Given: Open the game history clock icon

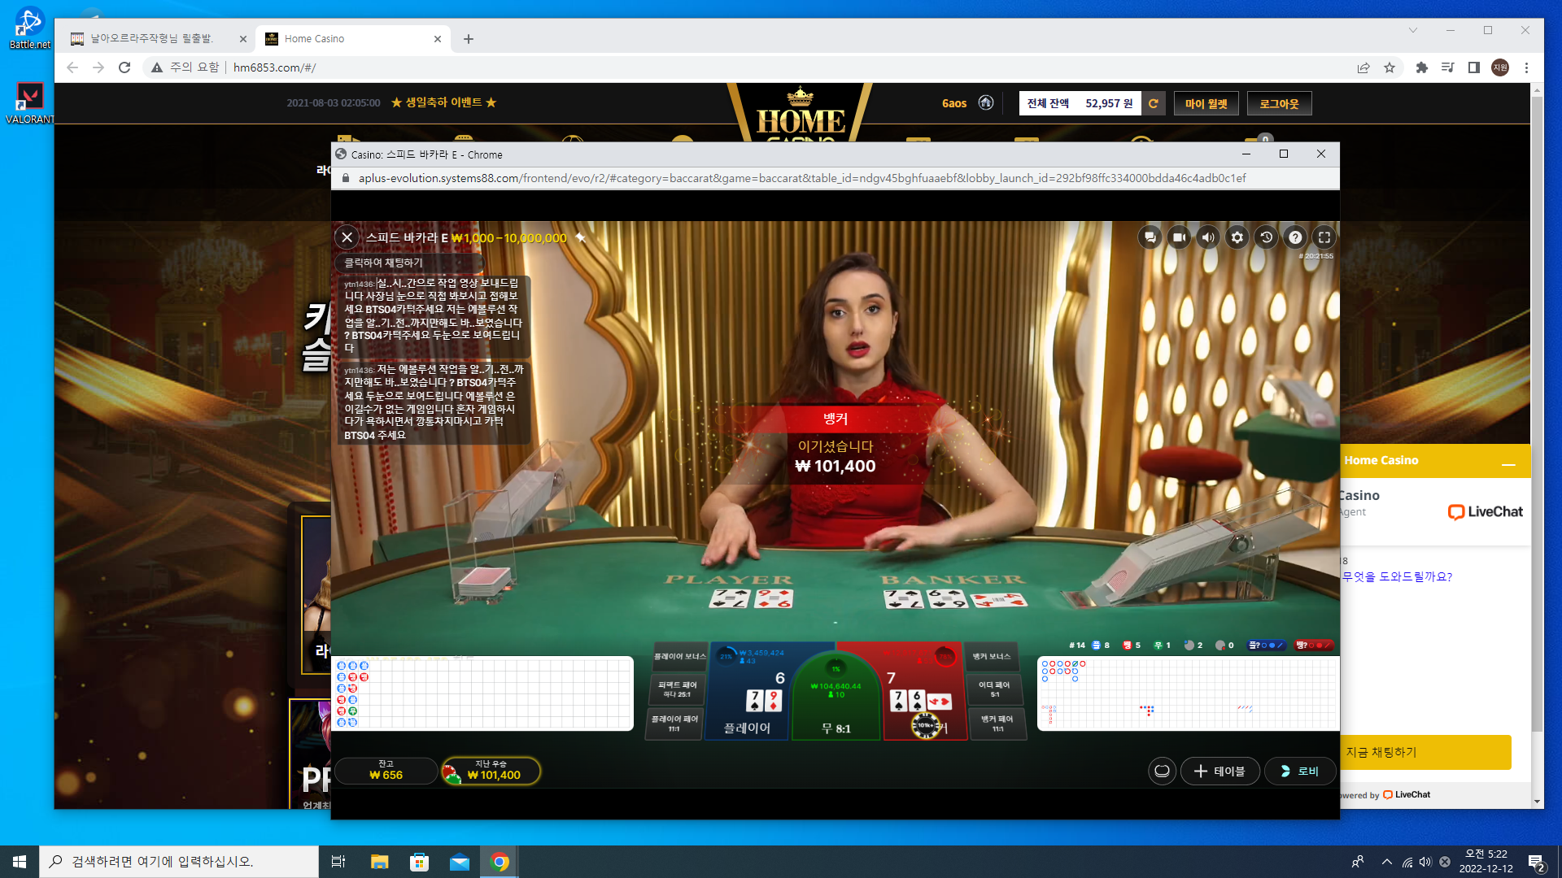Looking at the screenshot, I should pyautogui.click(x=1266, y=237).
